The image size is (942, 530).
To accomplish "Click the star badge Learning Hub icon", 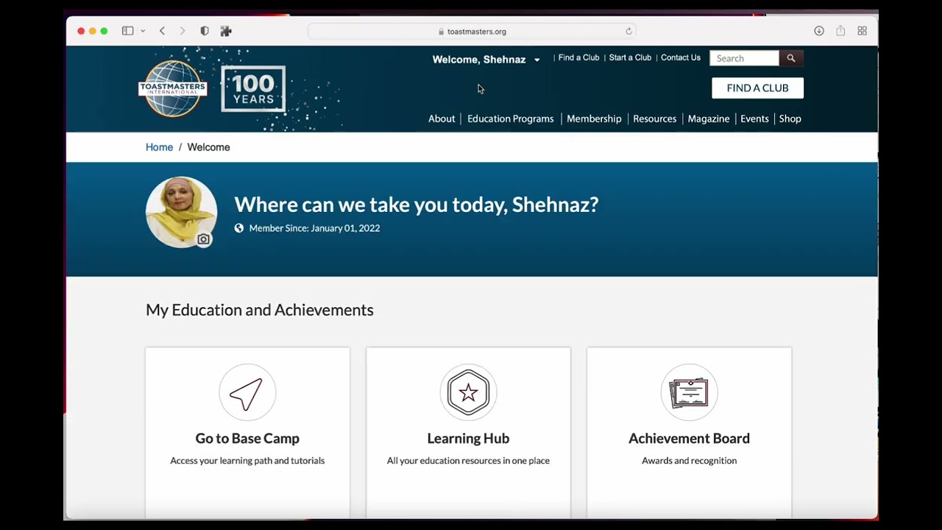I will 468,392.
